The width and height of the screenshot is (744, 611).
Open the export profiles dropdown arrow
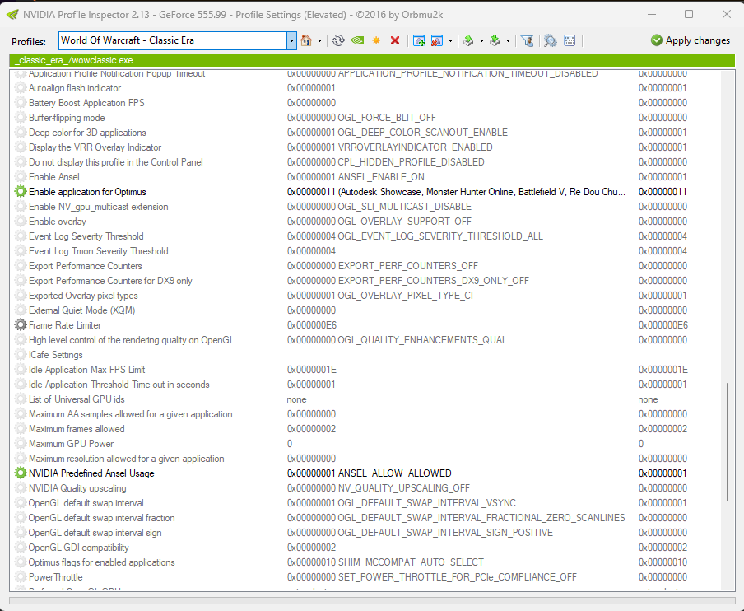tap(481, 41)
